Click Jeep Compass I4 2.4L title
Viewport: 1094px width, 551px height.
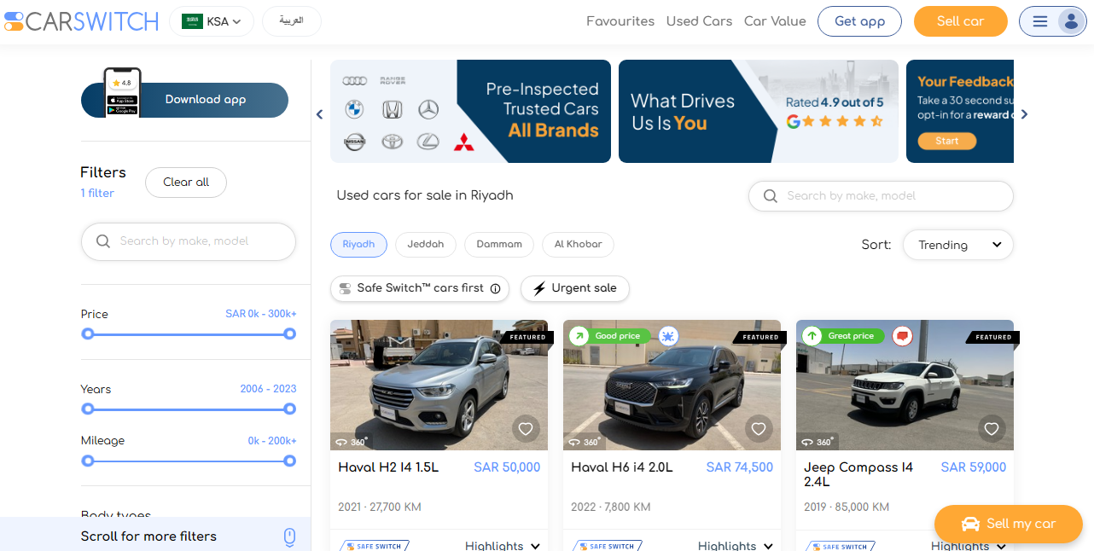858,475
